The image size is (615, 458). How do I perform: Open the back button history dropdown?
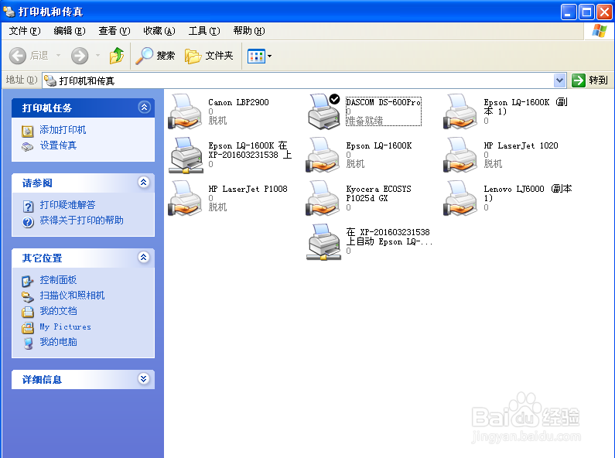click(59, 56)
